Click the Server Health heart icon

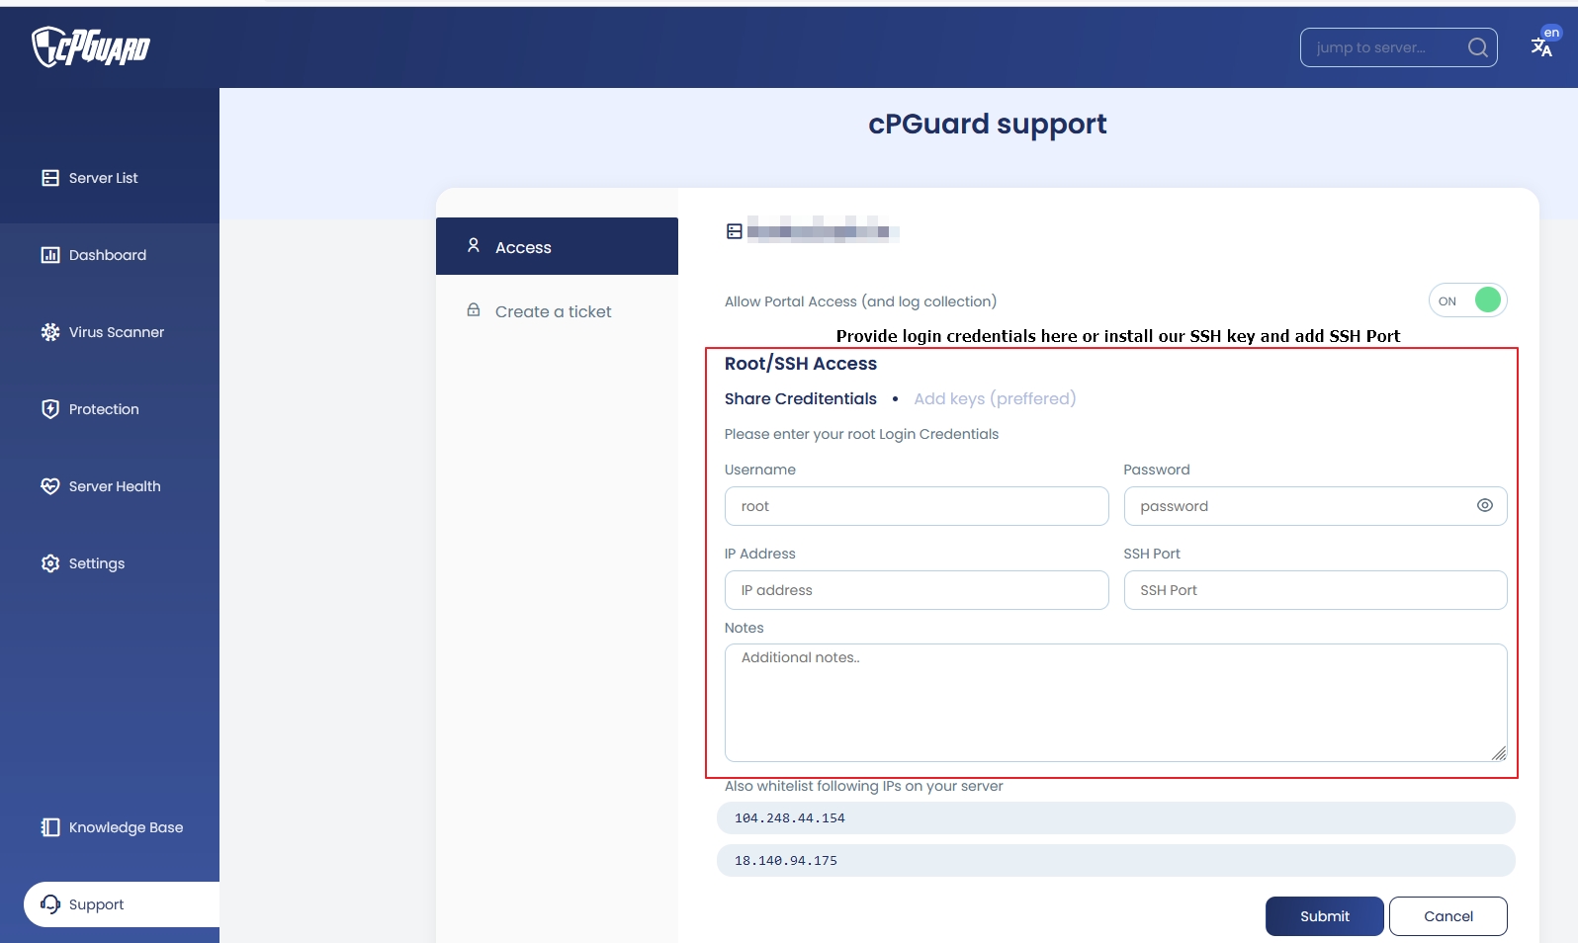tap(50, 486)
